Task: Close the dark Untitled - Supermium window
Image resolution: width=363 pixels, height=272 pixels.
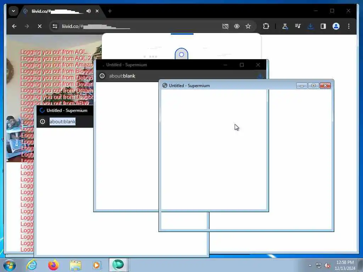Action: 258,65
